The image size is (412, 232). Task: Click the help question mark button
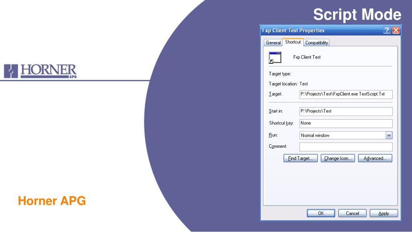pos(387,30)
